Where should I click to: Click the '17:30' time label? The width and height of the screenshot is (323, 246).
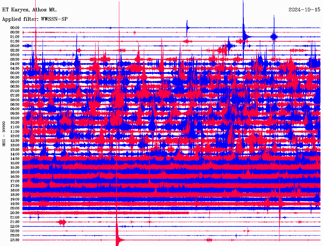(15, 186)
